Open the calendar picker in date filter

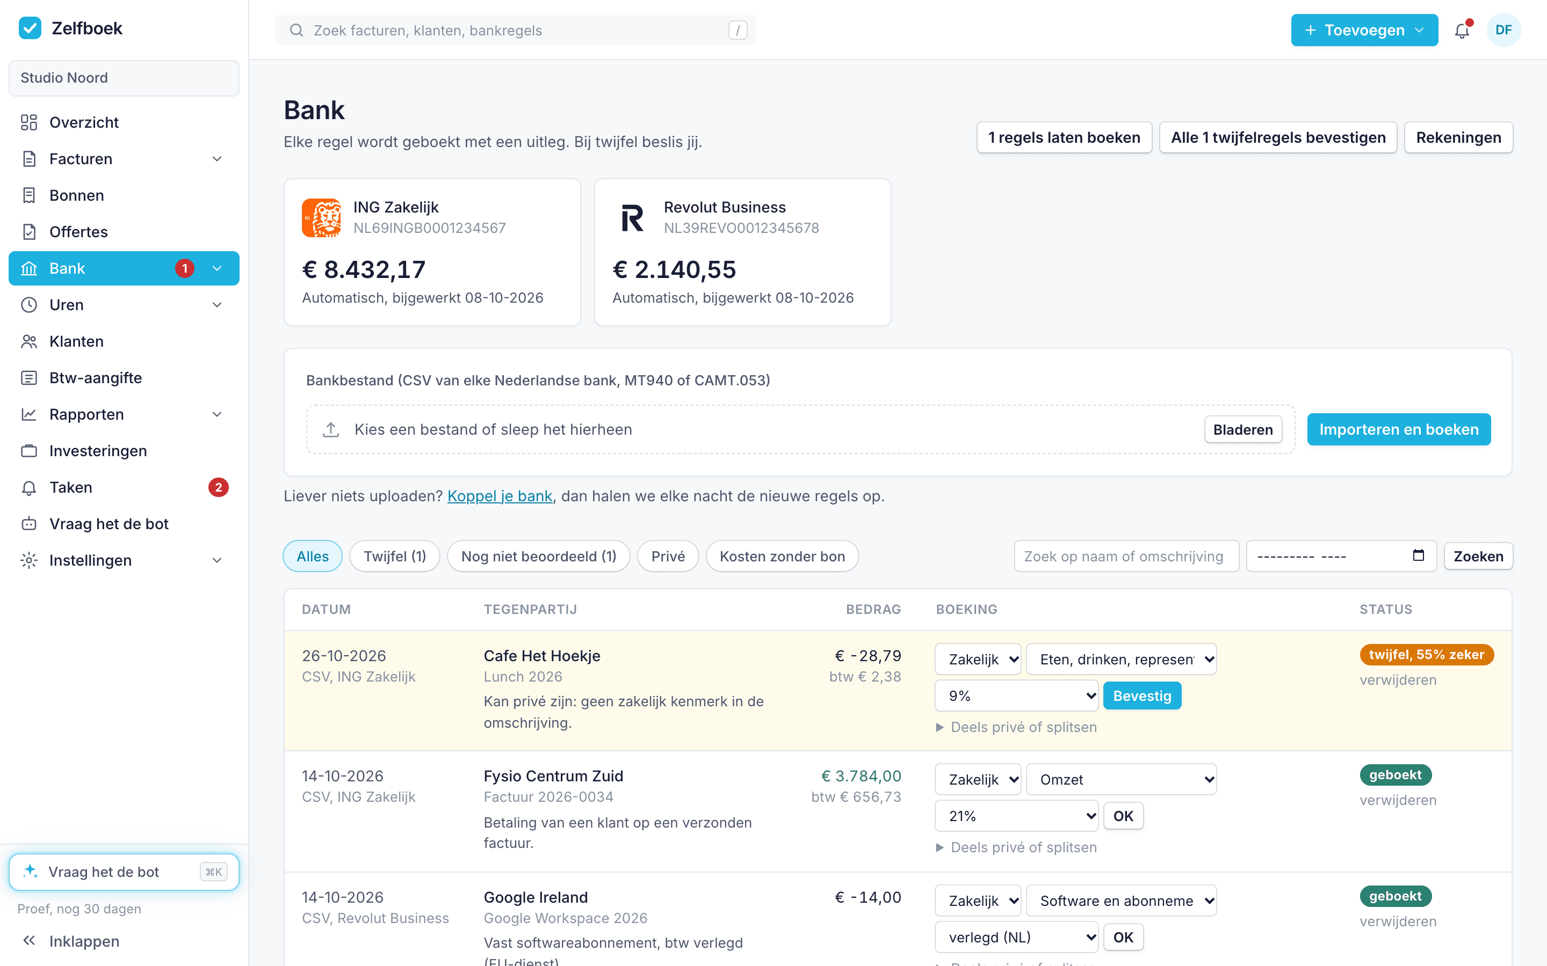click(x=1419, y=555)
